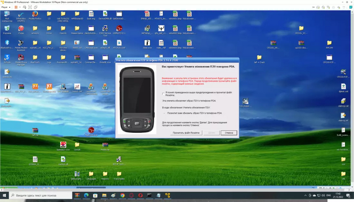Screen dimensions: 354x202
Task: Select the Bluetooth desktop icon
Action: pyautogui.click(x=7, y=43)
